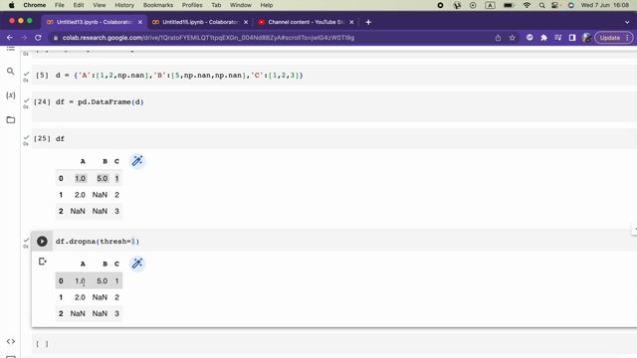The image size is (637, 358).
Task: Bookmark this page with star icon
Action: click(x=513, y=38)
